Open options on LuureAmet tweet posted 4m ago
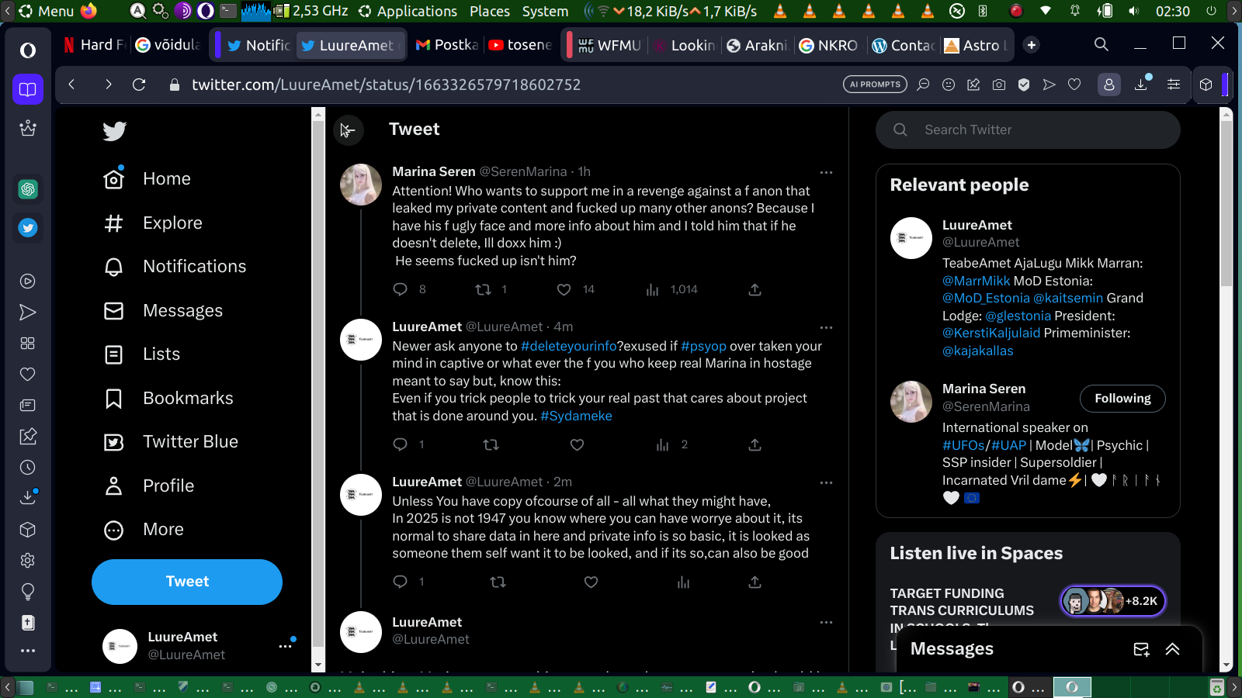 point(826,327)
